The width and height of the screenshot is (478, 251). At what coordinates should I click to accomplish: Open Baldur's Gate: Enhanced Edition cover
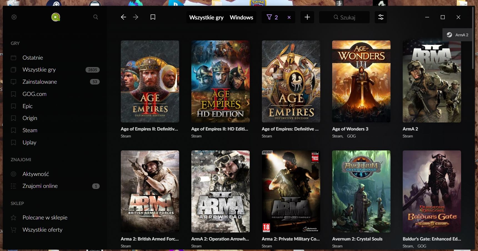click(432, 191)
